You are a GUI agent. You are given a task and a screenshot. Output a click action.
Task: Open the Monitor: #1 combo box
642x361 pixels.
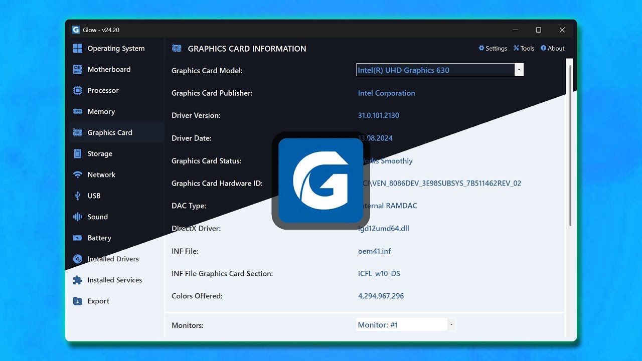coord(406,324)
